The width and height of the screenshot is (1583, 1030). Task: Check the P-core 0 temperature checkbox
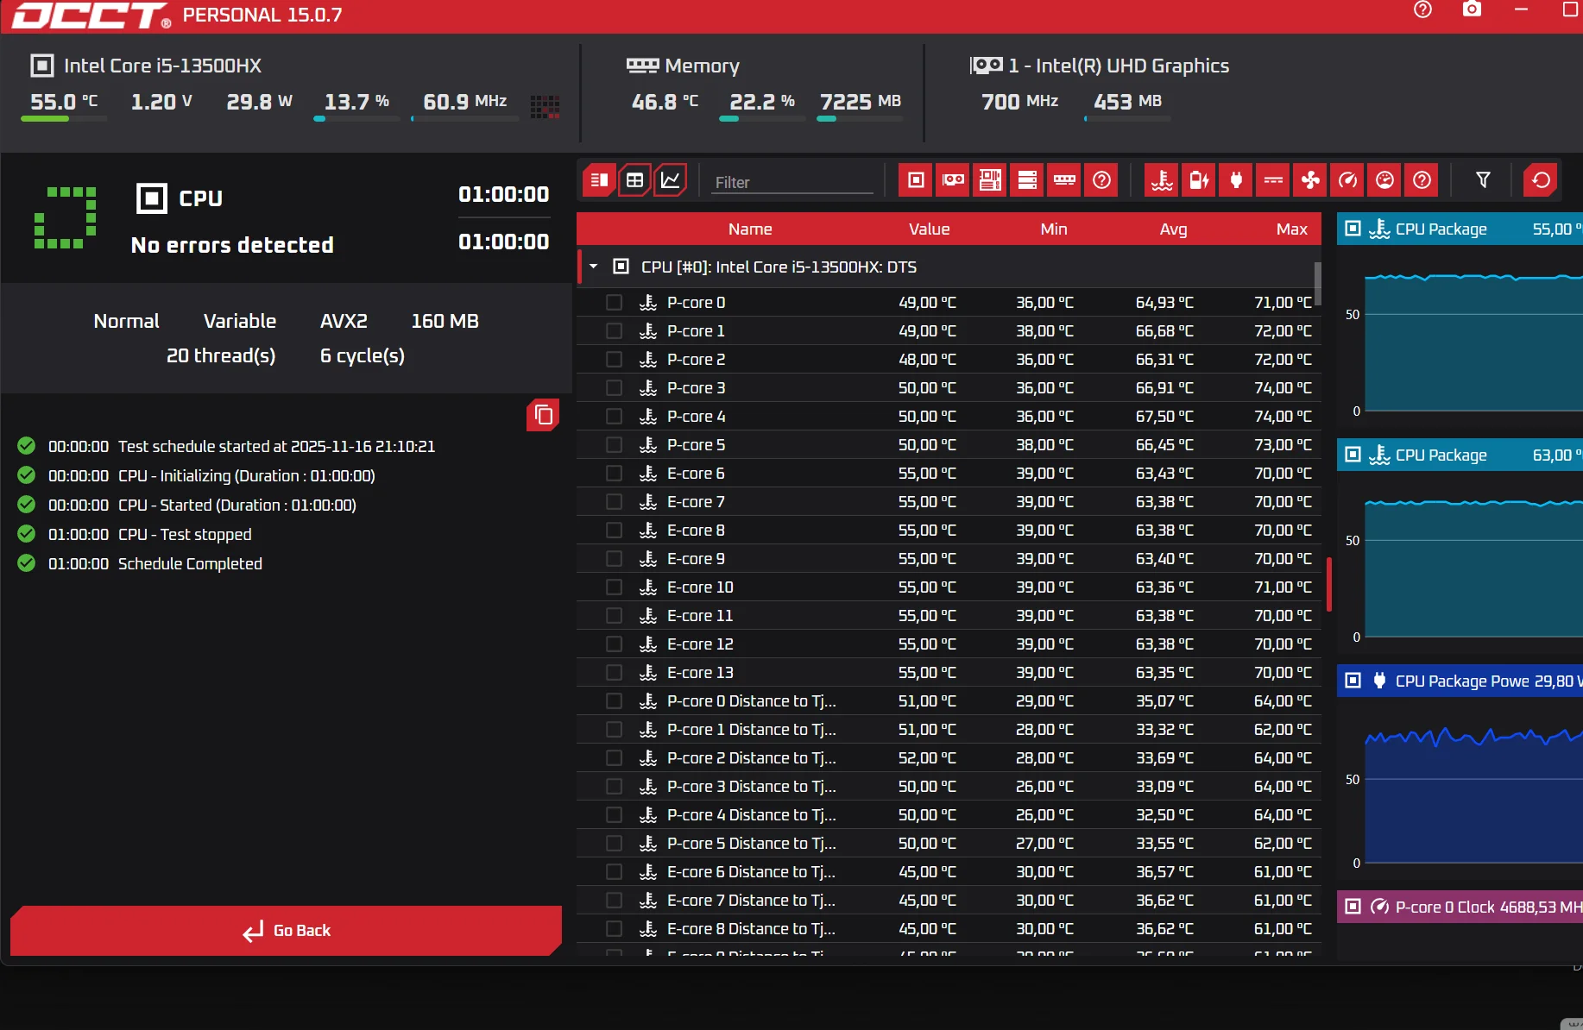click(x=614, y=303)
